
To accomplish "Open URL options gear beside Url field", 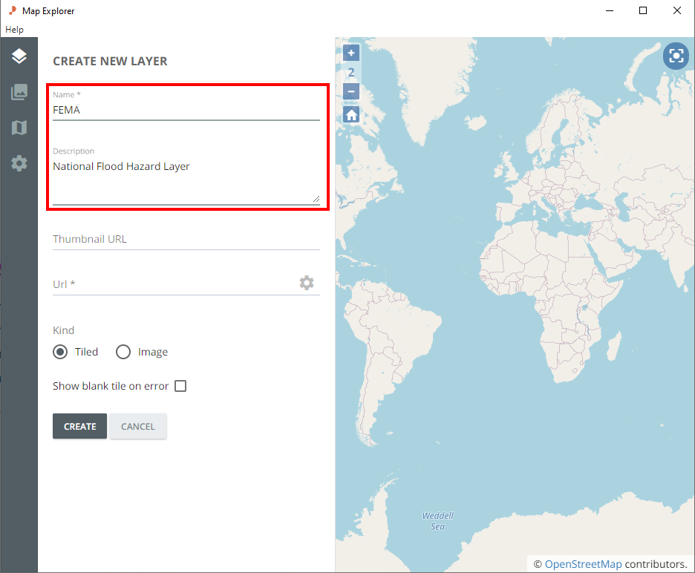I will point(307,283).
